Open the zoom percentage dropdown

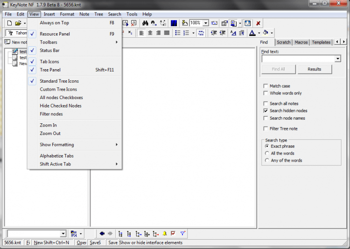coord(206,23)
